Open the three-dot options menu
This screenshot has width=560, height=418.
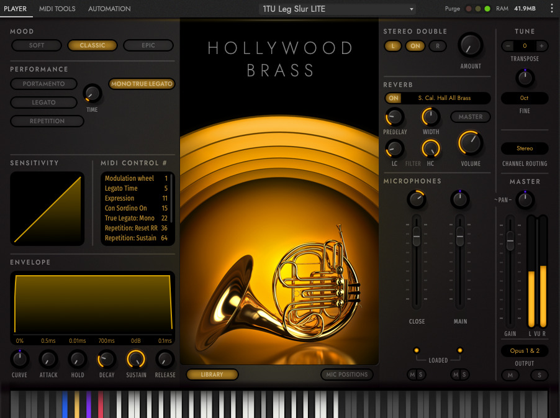552,9
